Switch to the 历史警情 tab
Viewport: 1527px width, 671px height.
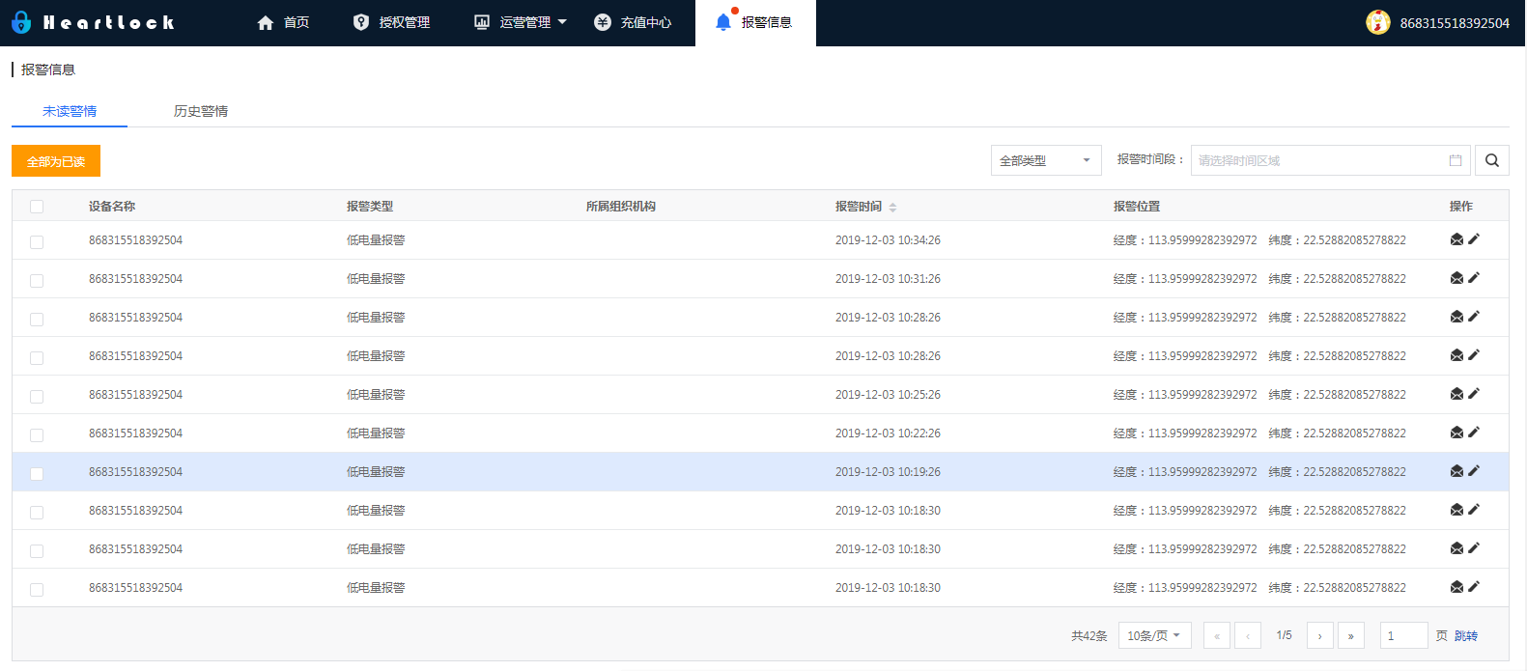tap(201, 111)
